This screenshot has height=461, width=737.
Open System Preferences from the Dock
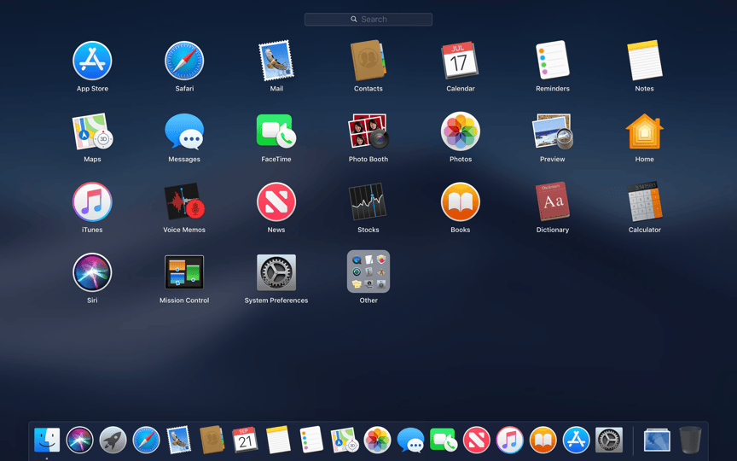pos(609,440)
